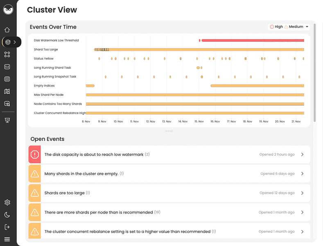Click the Max Shard Per Node timeline bar

coord(195,95)
